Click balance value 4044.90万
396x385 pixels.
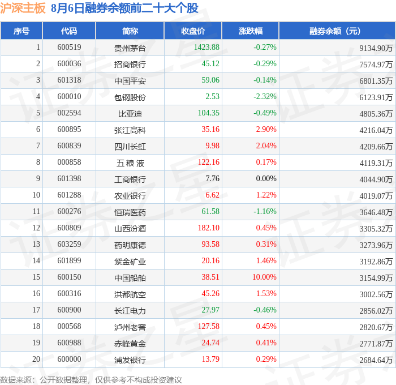point(376,179)
